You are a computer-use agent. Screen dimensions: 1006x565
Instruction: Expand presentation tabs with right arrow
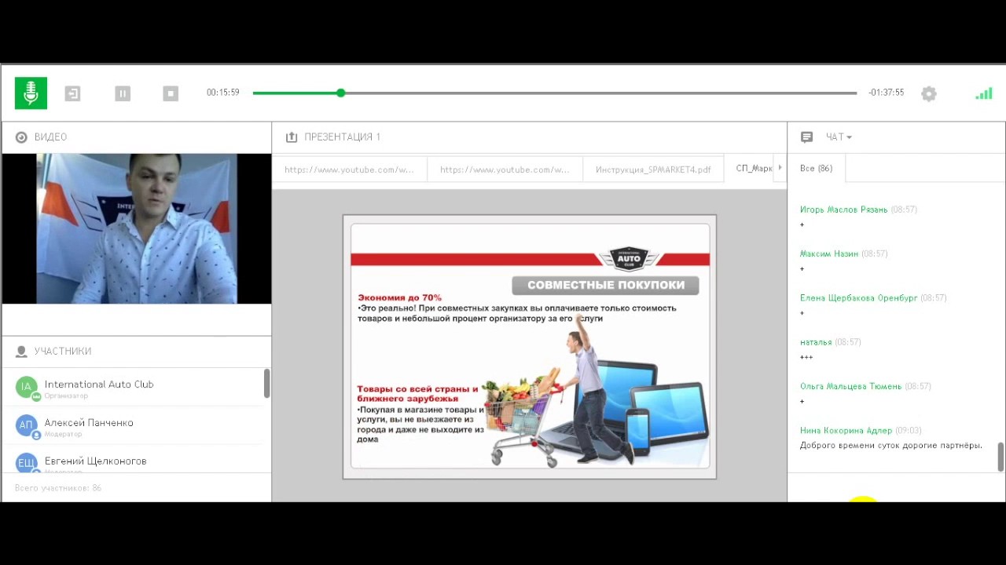tap(780, 168)
